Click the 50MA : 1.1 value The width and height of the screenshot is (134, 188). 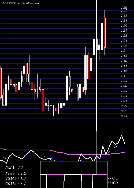(16, 184)
